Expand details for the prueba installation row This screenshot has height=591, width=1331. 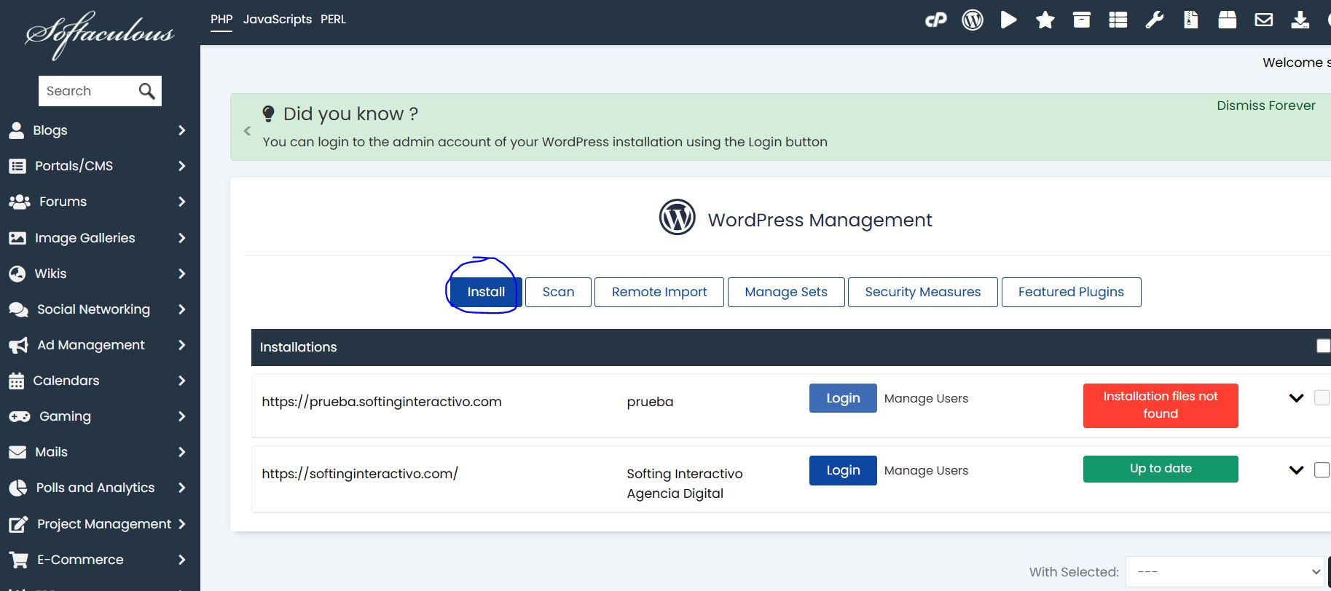coord(1296,398)
